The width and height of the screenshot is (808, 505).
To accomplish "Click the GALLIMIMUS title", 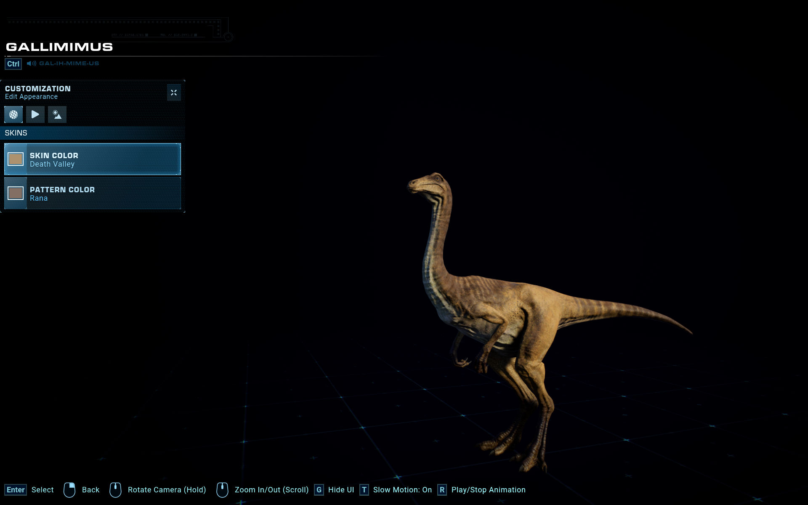I will pyautogui.click(x=59, y=47).
